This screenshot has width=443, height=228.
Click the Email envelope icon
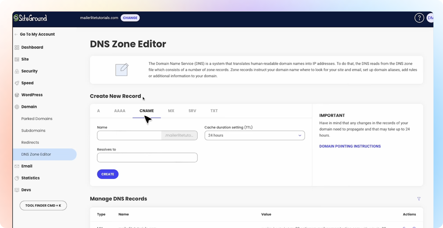(17, 166)
